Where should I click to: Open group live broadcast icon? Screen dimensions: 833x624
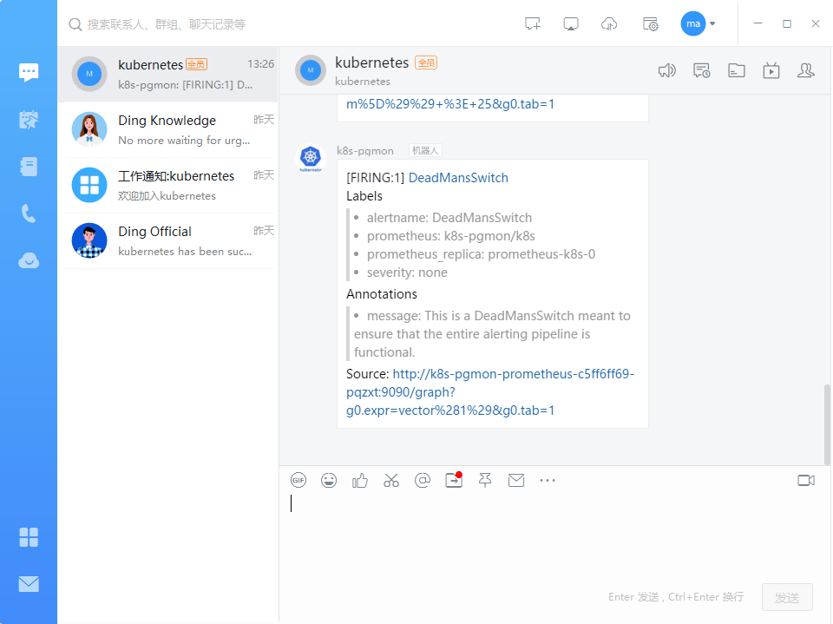771,70
